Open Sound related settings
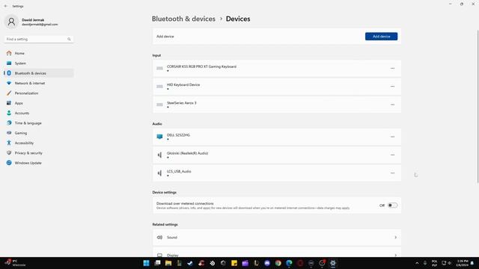 (277, 238)
